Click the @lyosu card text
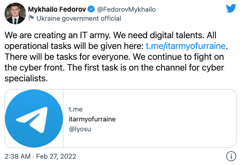 tap(80, 129)
